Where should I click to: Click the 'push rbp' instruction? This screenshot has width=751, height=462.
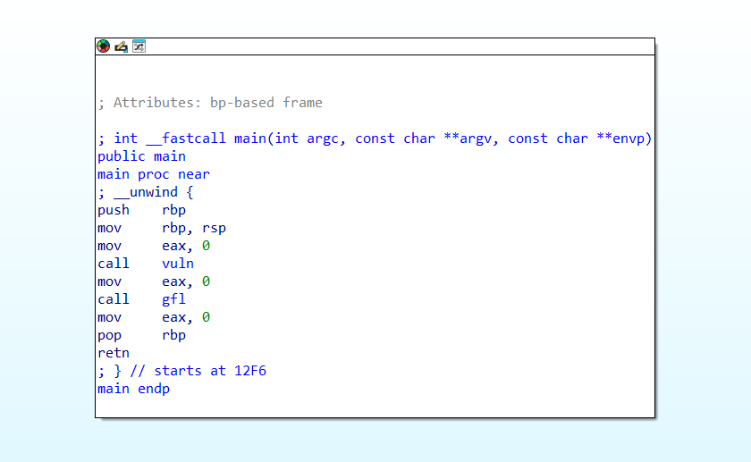coord(142,210)
